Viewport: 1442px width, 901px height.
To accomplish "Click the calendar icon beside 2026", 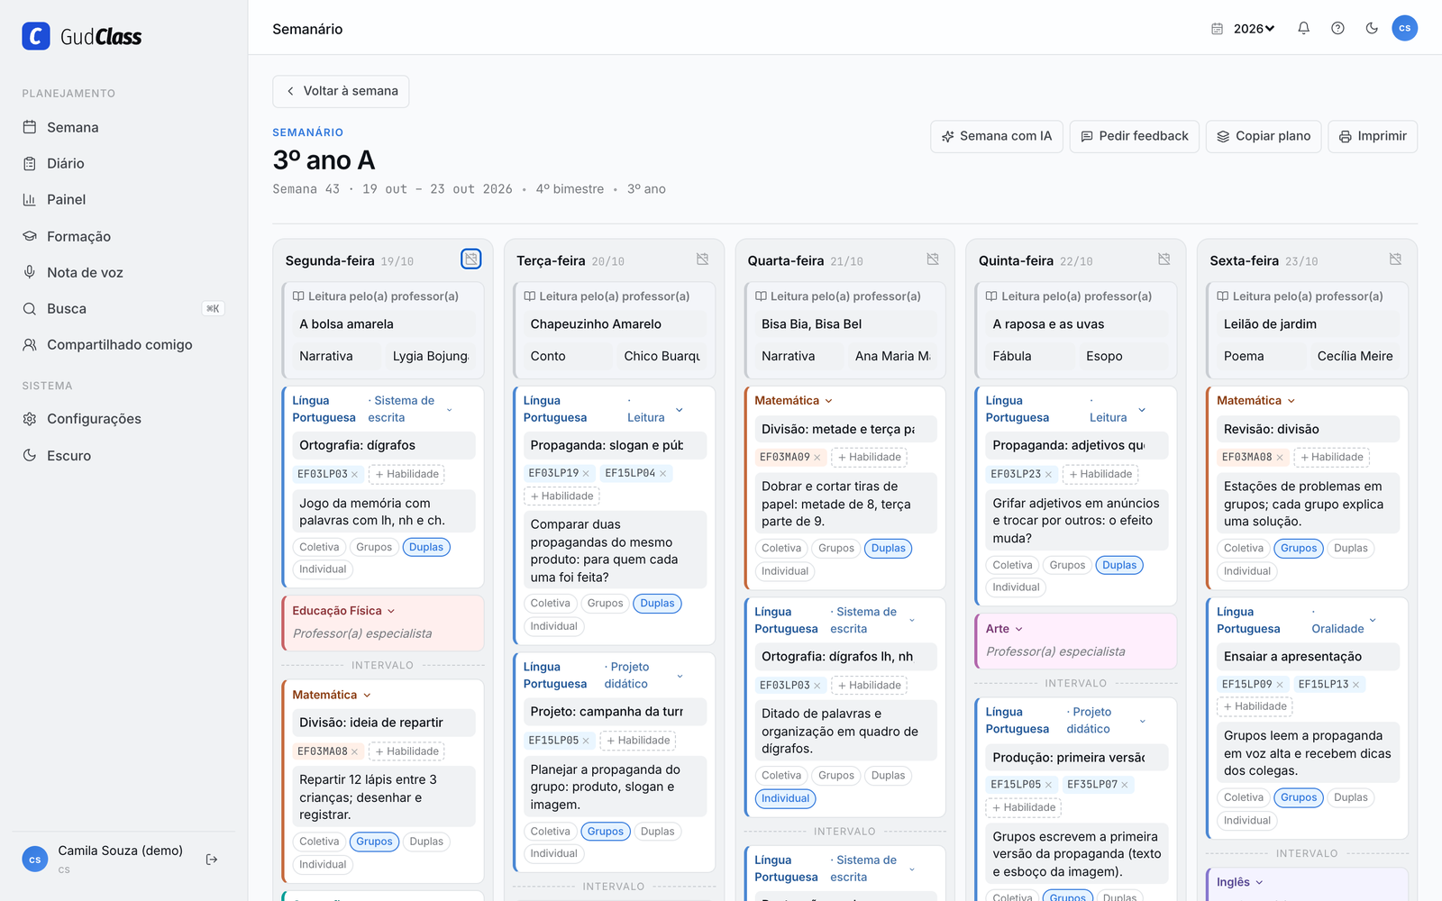I will click(x=1217, y=29).
